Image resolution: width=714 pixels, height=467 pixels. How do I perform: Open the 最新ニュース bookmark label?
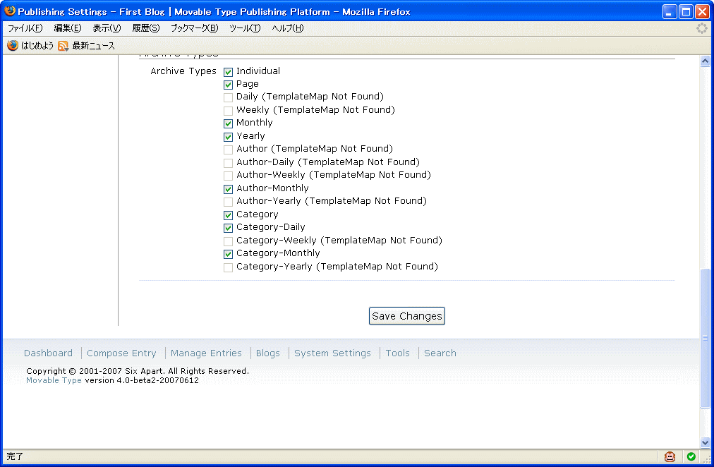[x=94, y=46]
